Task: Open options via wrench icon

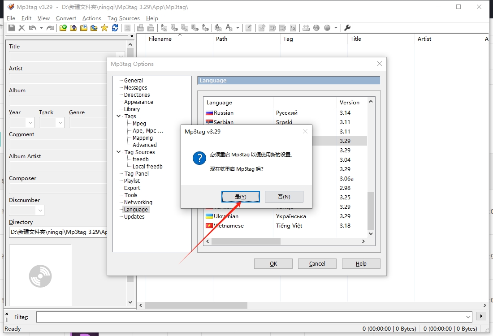Action: point(347,28)
